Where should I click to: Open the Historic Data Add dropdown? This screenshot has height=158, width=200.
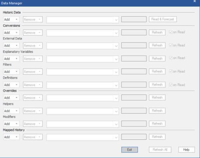(x=11, y=20)
